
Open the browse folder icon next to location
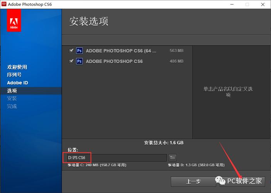(x=172, y=157)
